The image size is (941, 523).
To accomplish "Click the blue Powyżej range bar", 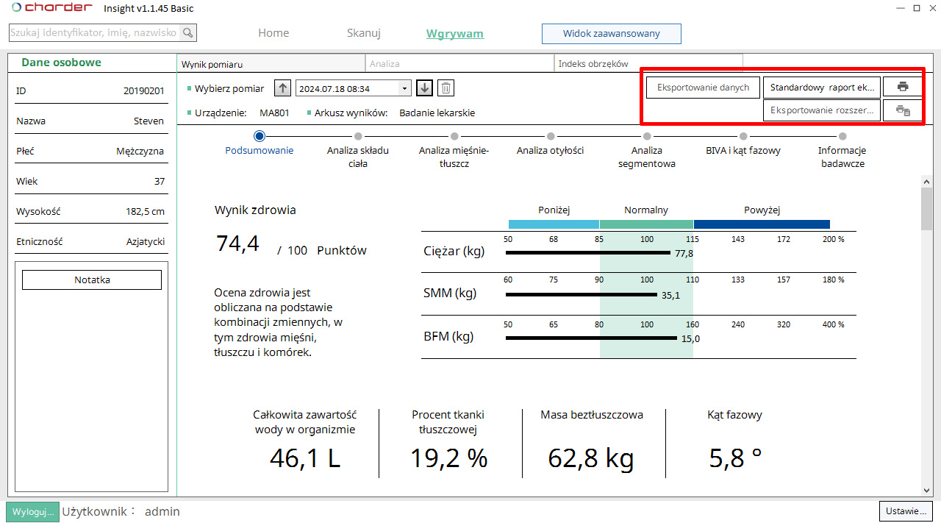I will pyautogui.click(x=762, y=224).
